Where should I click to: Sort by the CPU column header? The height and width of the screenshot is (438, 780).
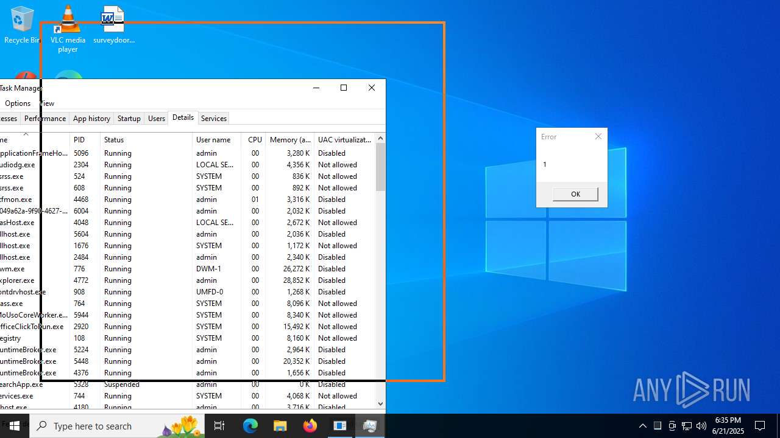click(253, 139)
